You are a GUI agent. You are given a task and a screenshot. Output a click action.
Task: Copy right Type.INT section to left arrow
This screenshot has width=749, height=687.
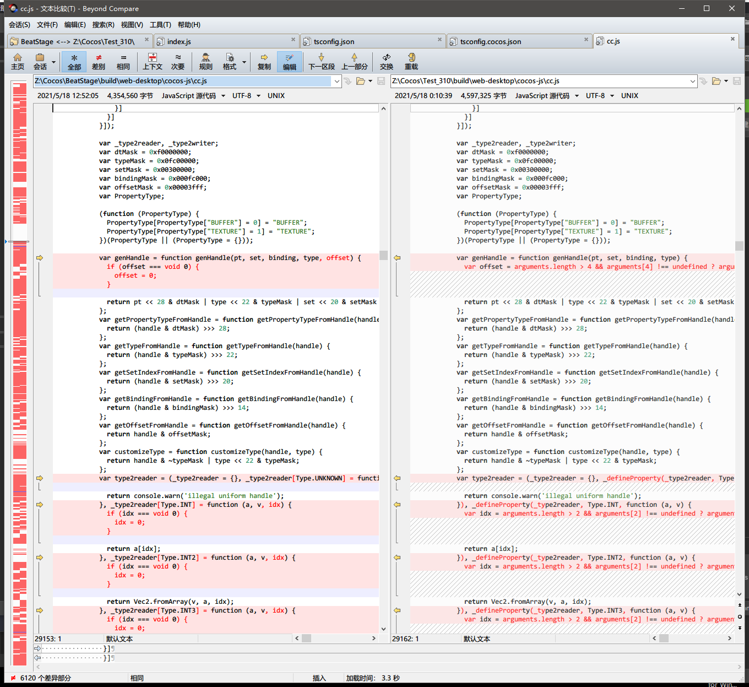pyautogui.click(x=397, y=505)
